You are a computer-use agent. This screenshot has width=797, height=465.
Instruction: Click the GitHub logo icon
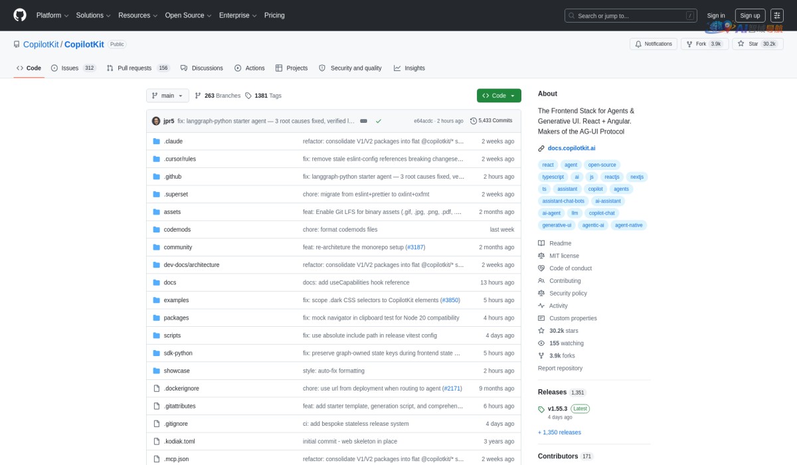(x=20, y=15)
